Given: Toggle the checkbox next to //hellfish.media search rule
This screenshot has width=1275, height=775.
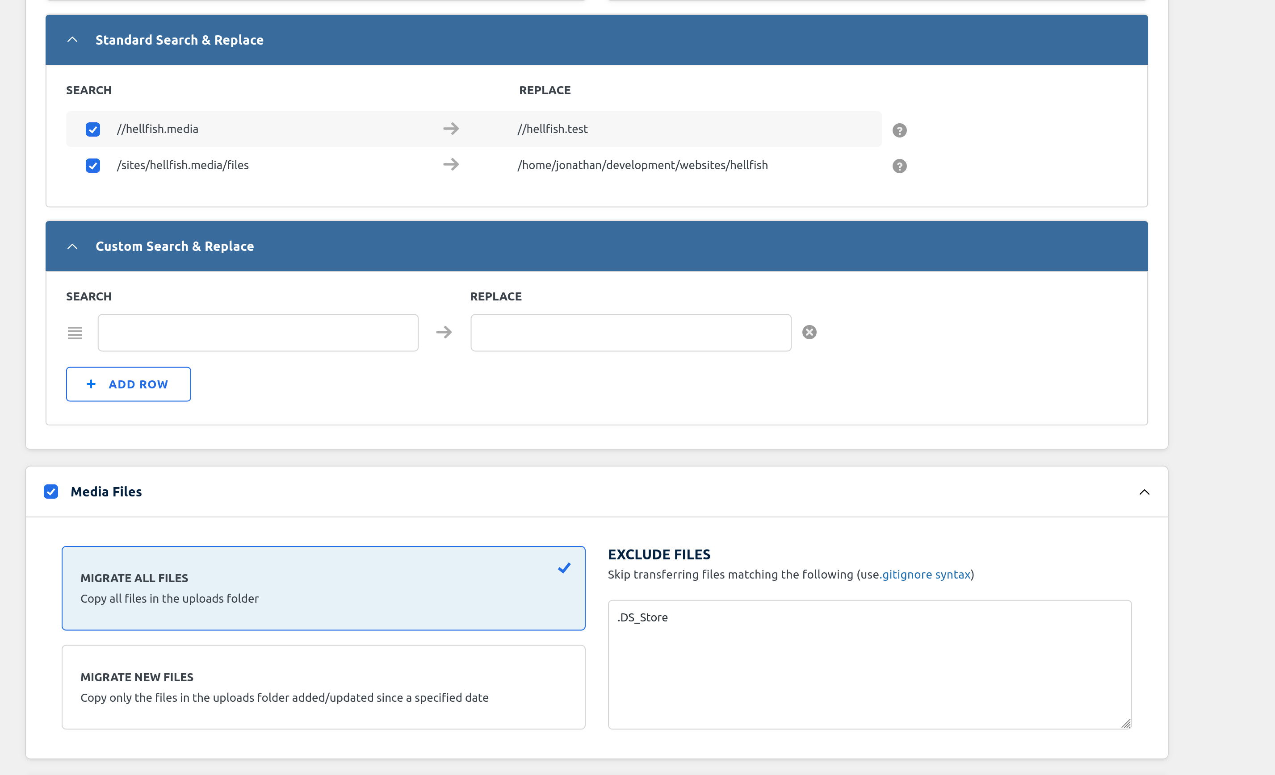Looking at the screenshot, I should point(92,129).
